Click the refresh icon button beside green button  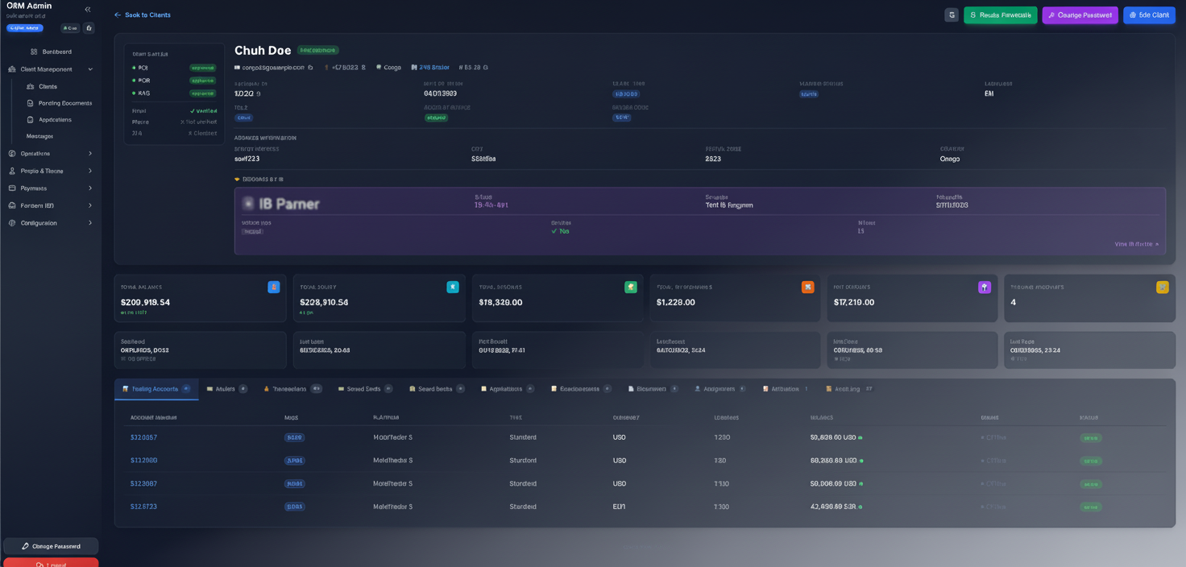(952, 15)
